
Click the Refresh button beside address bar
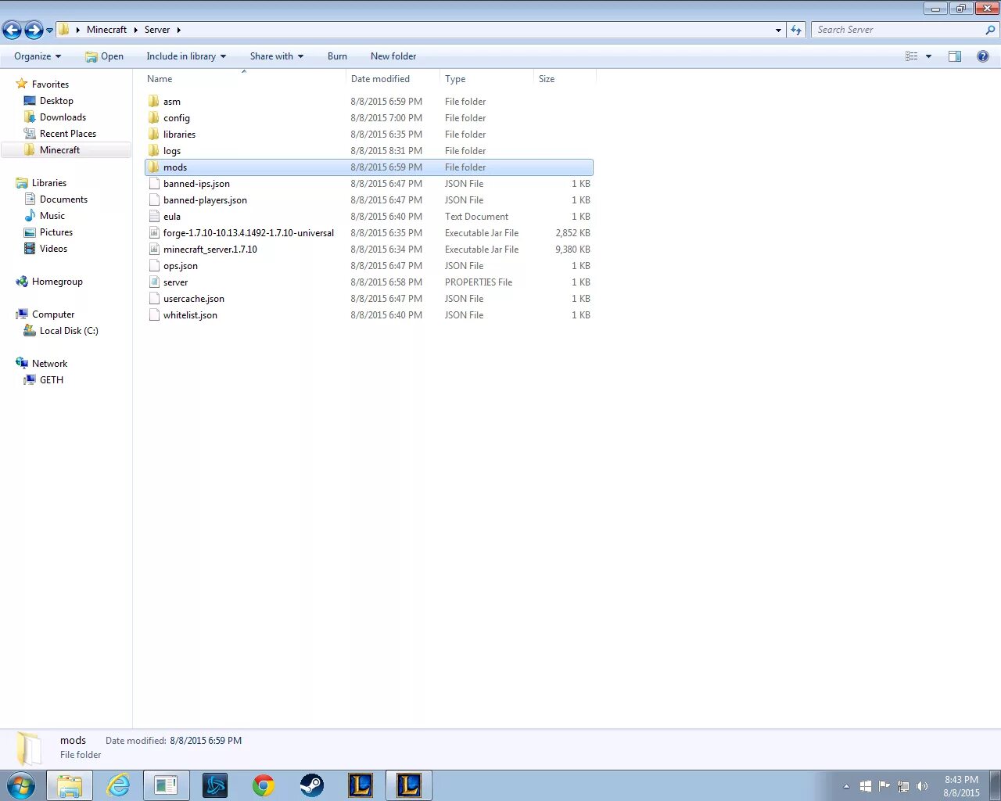pyautogui.click(x=796, y=30)
